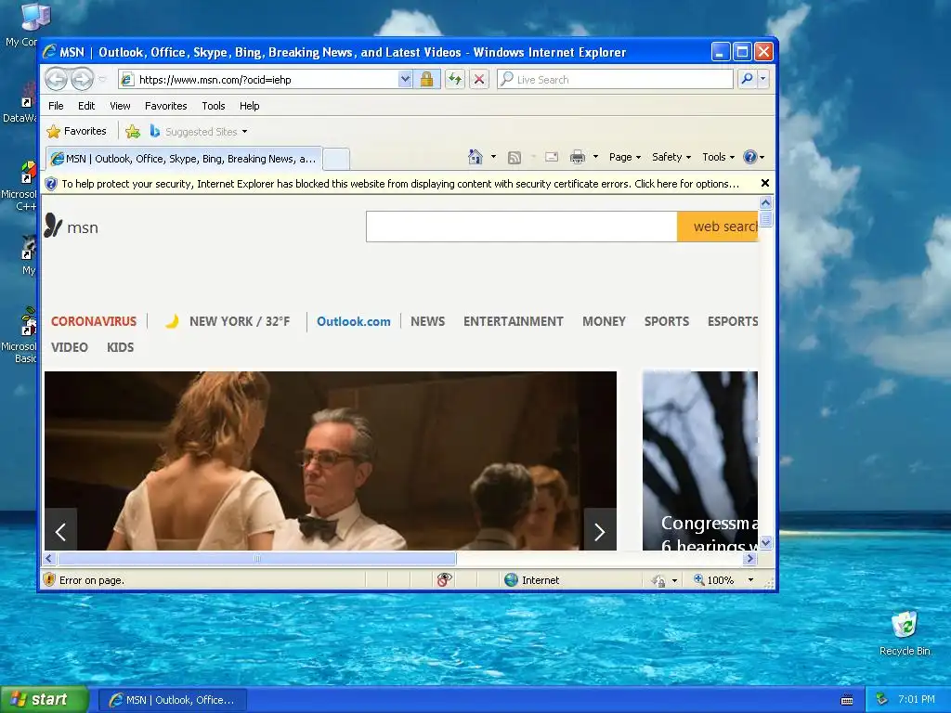Open the Edit menu
The image size is (951, 713).
(86, 106)
